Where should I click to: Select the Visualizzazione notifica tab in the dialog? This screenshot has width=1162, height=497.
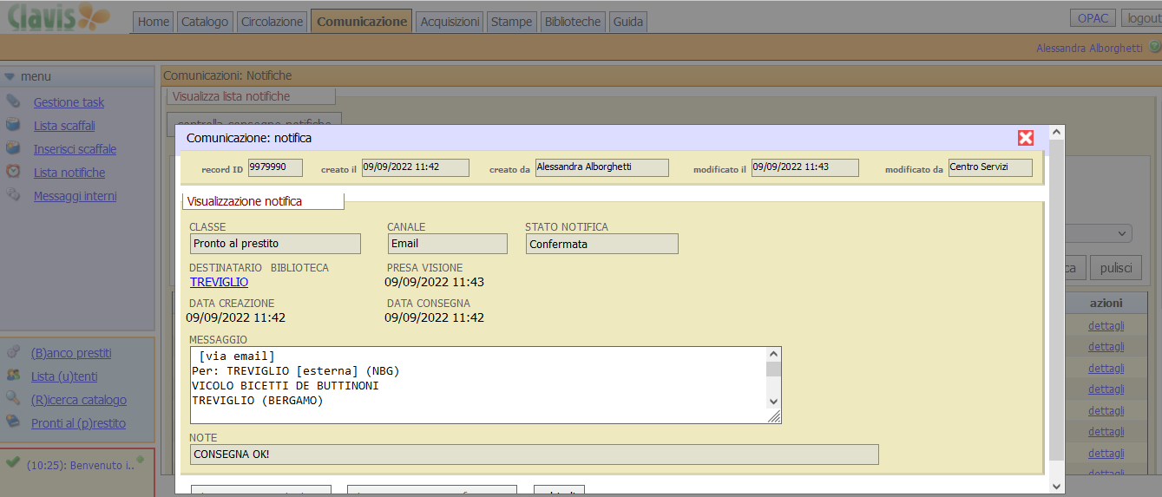click(263, 201)
